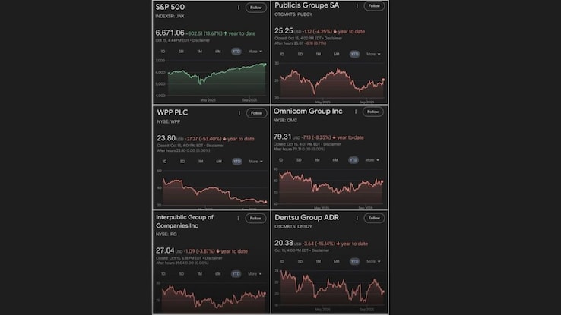Viewport: 561px width, 315px height.
Task: Click Follow on the WPP PLC card
Action: pos(256,113)
